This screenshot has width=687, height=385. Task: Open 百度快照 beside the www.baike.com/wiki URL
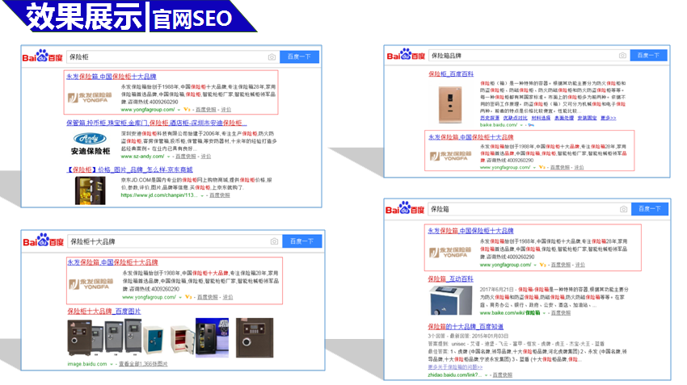pos(560,313)
